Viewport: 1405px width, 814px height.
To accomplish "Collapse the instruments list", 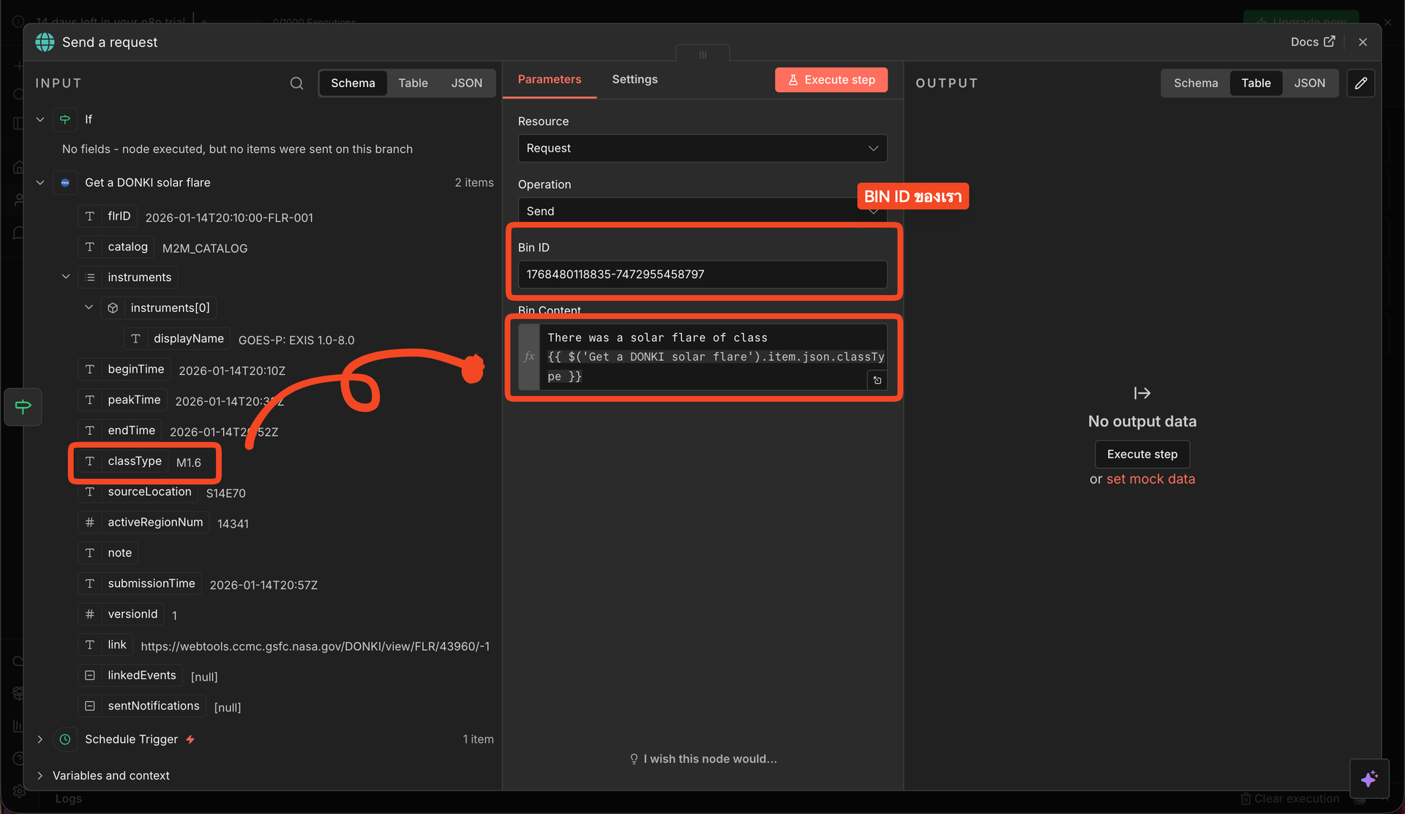I will tap(66, 277).
